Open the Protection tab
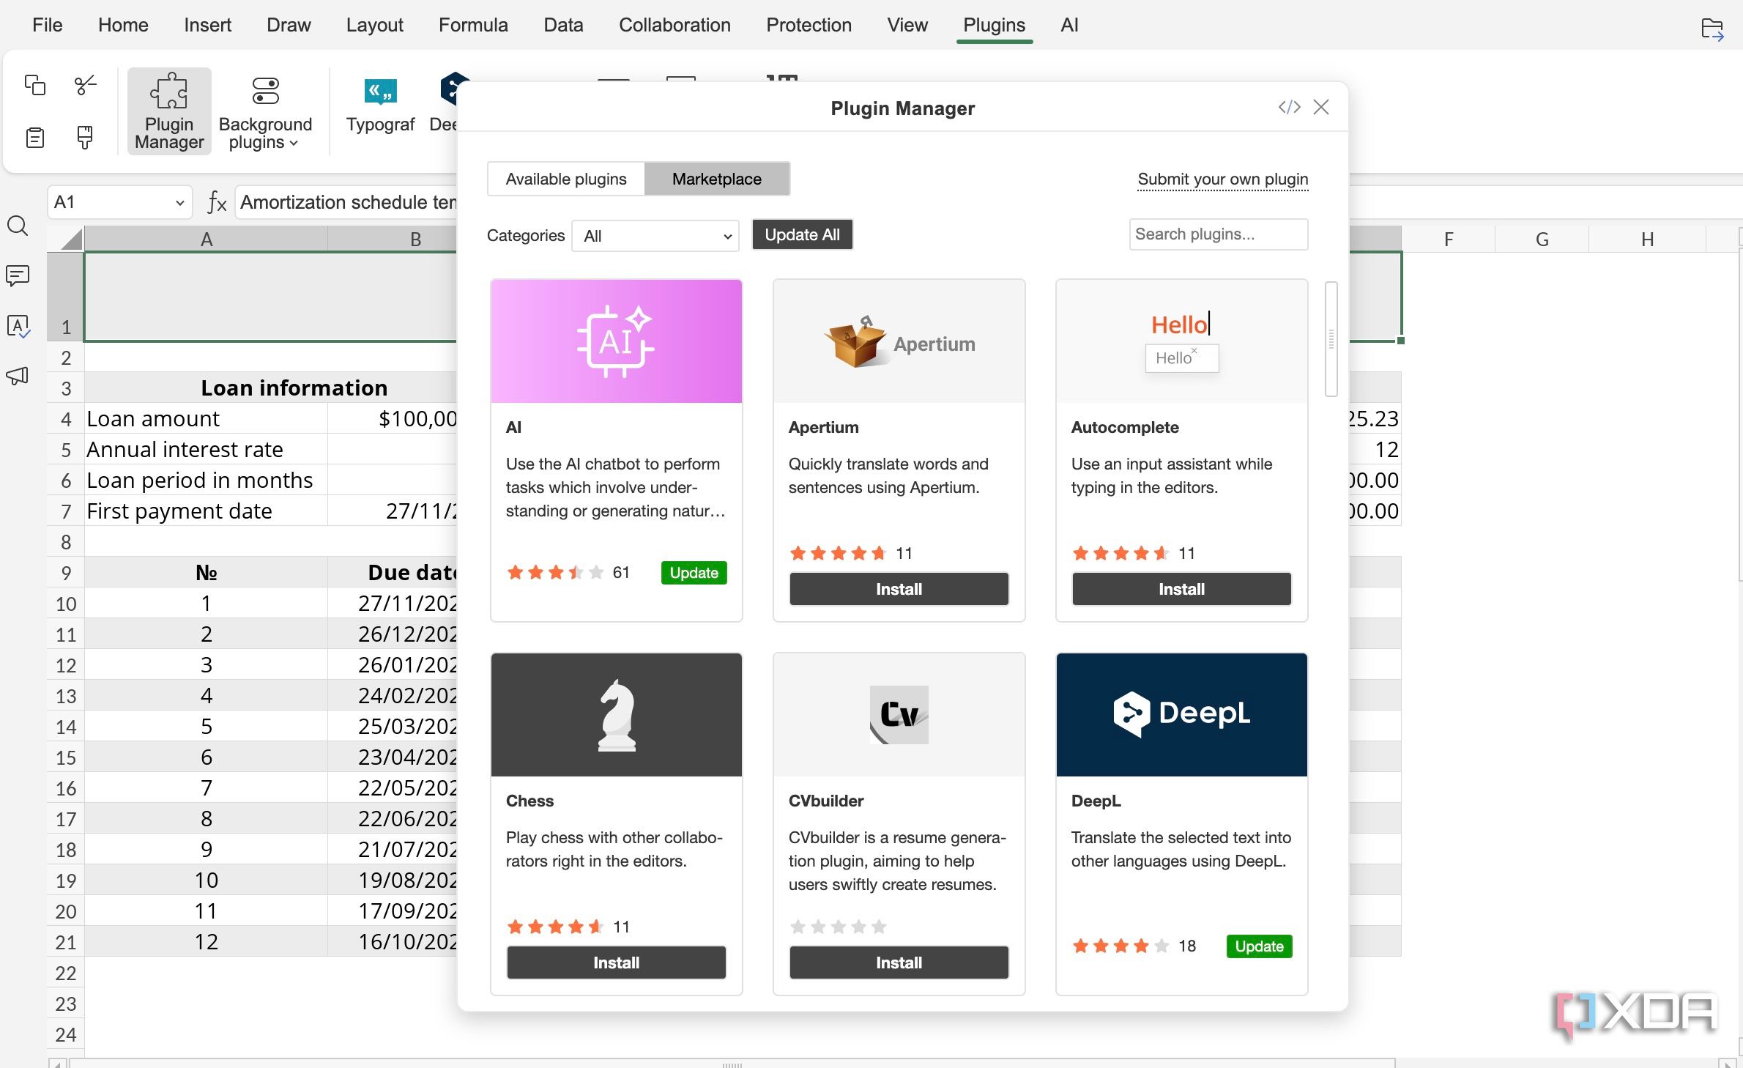 [x=809, y=25]
